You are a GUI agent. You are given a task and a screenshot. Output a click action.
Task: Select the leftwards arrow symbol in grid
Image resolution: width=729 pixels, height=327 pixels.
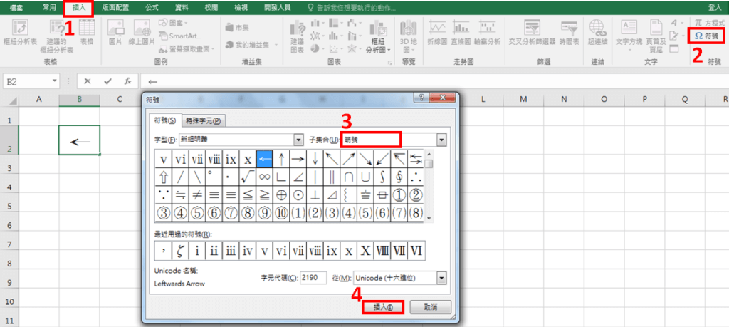click(x=265, y=158)
